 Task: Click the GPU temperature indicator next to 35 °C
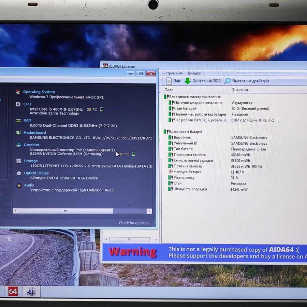[133, 154]
